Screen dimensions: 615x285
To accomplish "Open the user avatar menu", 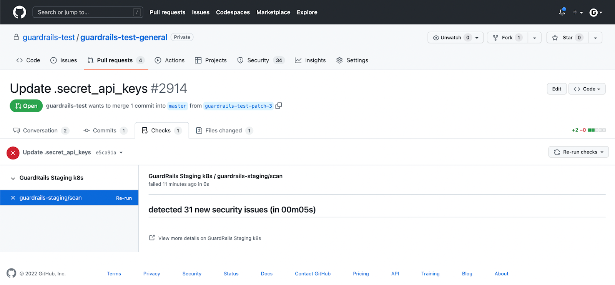I will (596, 12).
